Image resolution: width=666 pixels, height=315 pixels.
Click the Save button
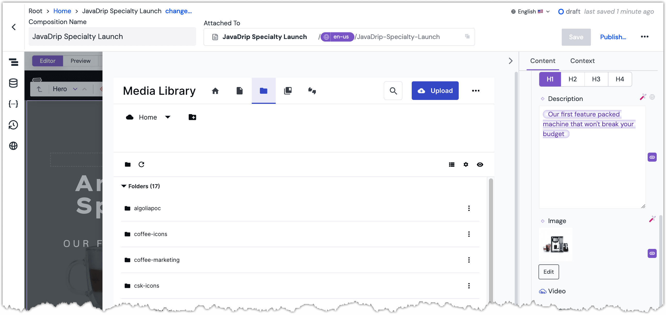tap(576, 37)
